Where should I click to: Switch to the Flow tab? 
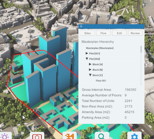[103, 33]
